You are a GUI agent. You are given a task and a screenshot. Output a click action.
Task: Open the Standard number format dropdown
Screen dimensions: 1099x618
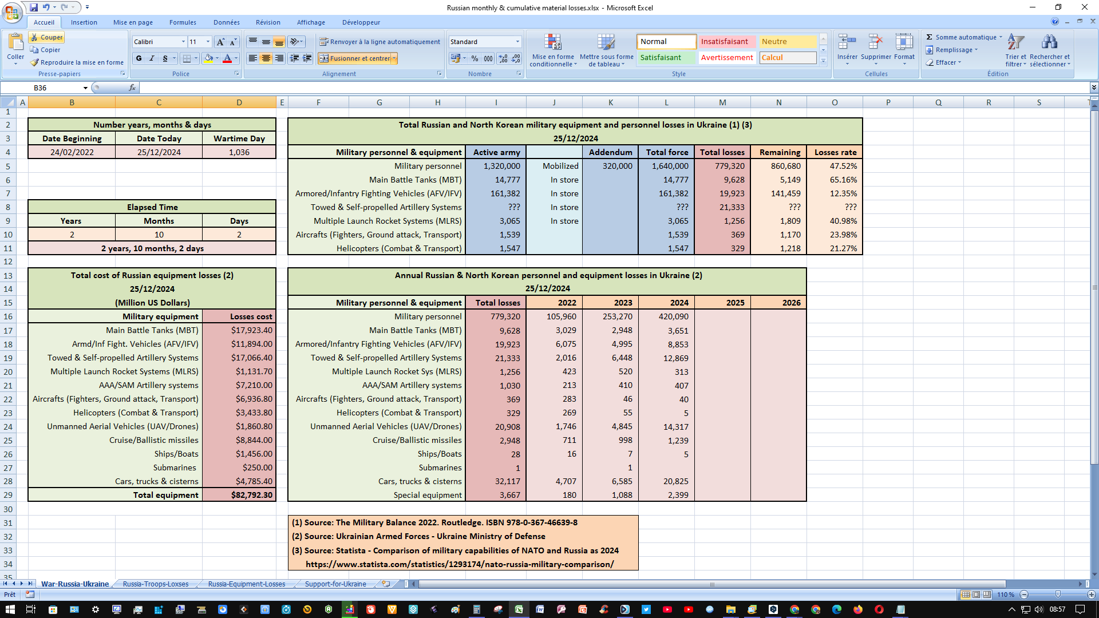click(517, 42)
